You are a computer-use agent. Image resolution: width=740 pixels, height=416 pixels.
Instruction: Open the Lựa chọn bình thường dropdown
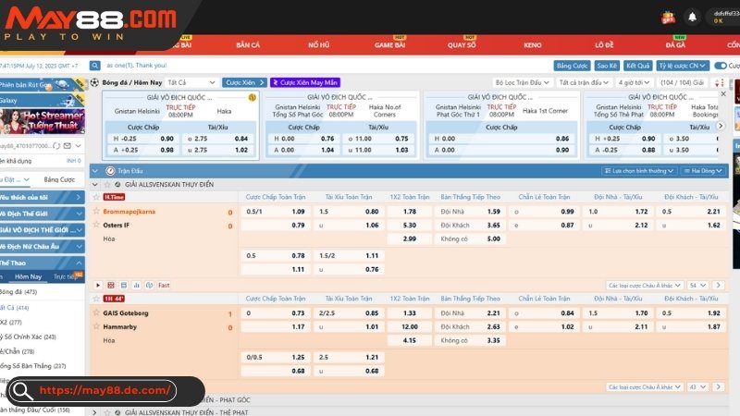click(x=639, y=171)
